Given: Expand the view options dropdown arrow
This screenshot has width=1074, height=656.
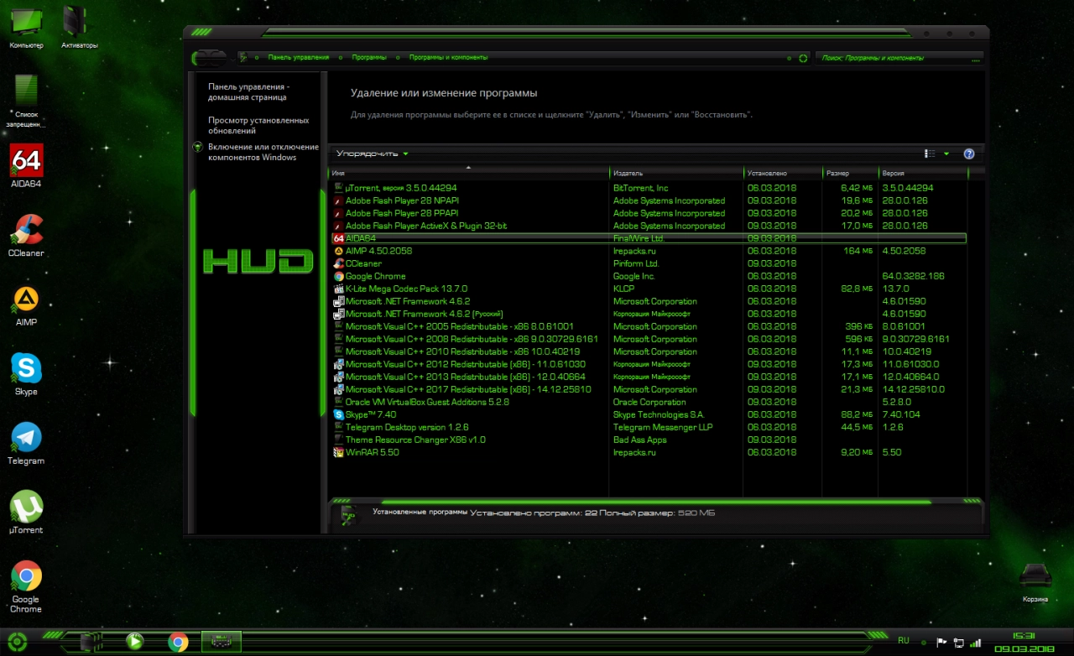Looking at the screenshot, I should coord(946,154).
